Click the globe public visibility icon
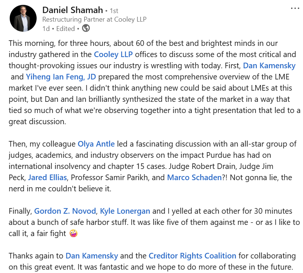The height and width of the screenshot is (273, 303). (86, 28)
